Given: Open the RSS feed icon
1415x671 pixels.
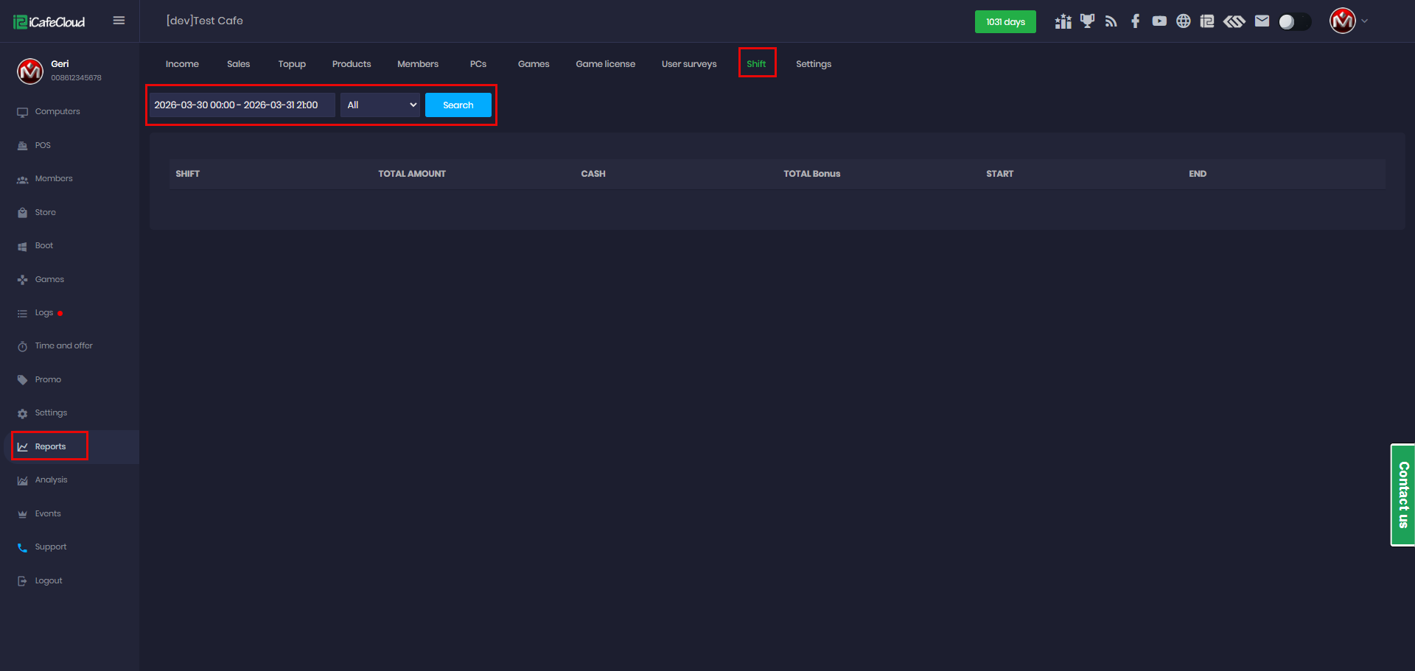Looking at the screenshot, I should (1111, 21).
